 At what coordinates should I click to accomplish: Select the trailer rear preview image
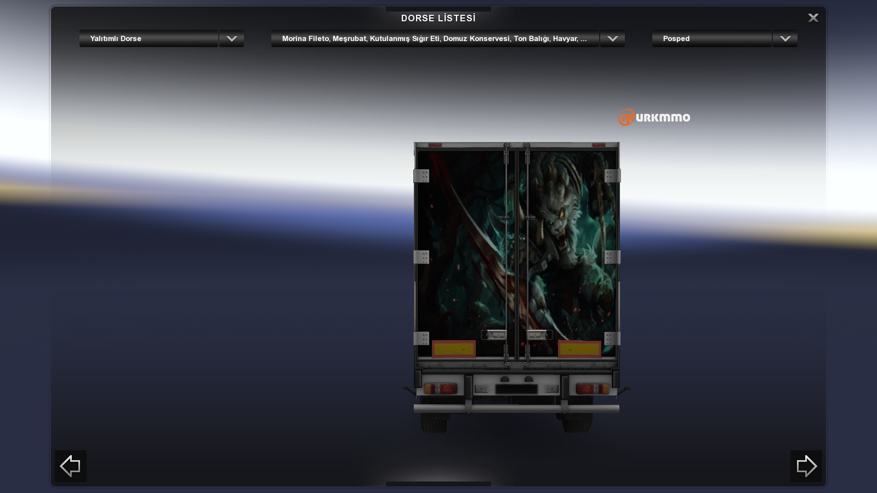pyautogui.click(x=516, y=288)
